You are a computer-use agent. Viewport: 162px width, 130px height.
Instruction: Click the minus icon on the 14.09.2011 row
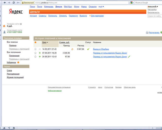coord(40,49)
